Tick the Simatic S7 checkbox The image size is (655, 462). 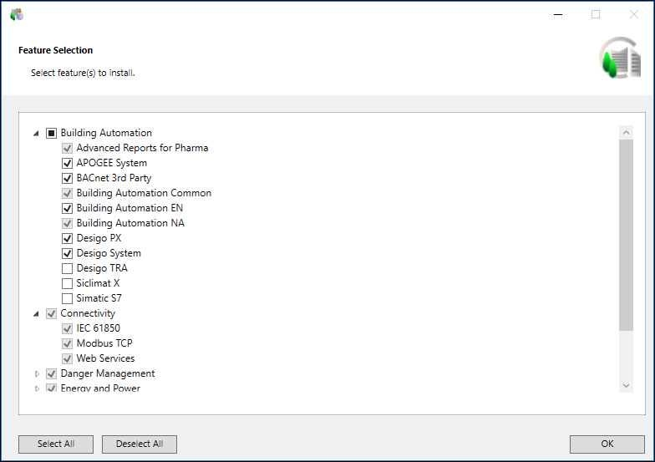68,298
